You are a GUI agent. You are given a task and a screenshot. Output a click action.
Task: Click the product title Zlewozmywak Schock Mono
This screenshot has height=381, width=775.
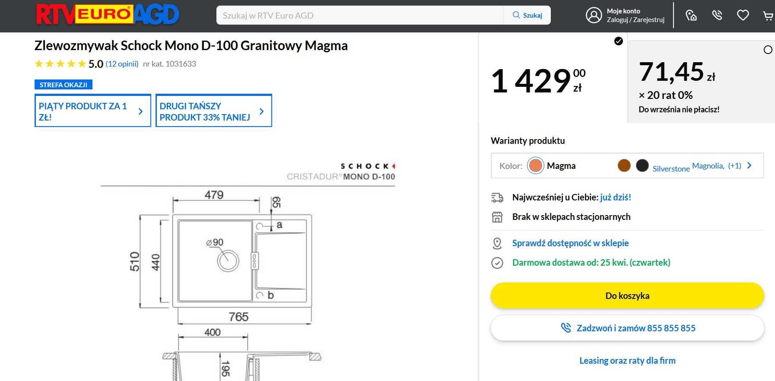[191, 45]
